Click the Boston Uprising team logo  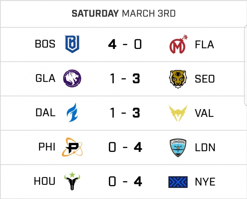(72, 44)
